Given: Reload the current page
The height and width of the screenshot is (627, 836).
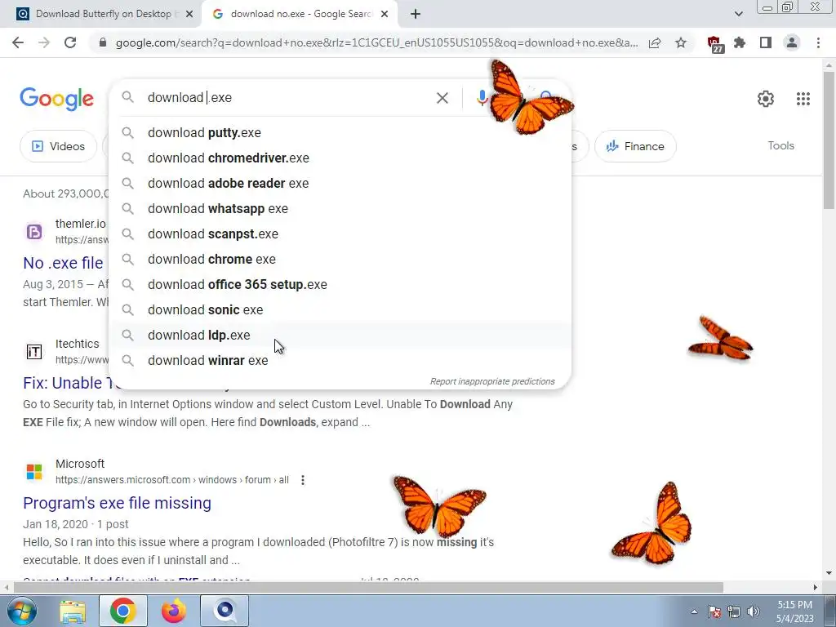Looking at the screenshot, I should click(70, 42).
